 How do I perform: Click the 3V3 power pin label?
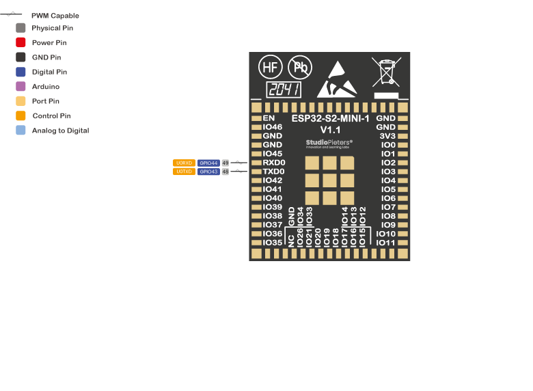387,135
